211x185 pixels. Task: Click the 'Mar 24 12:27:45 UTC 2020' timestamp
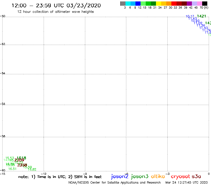pos(186,183)
